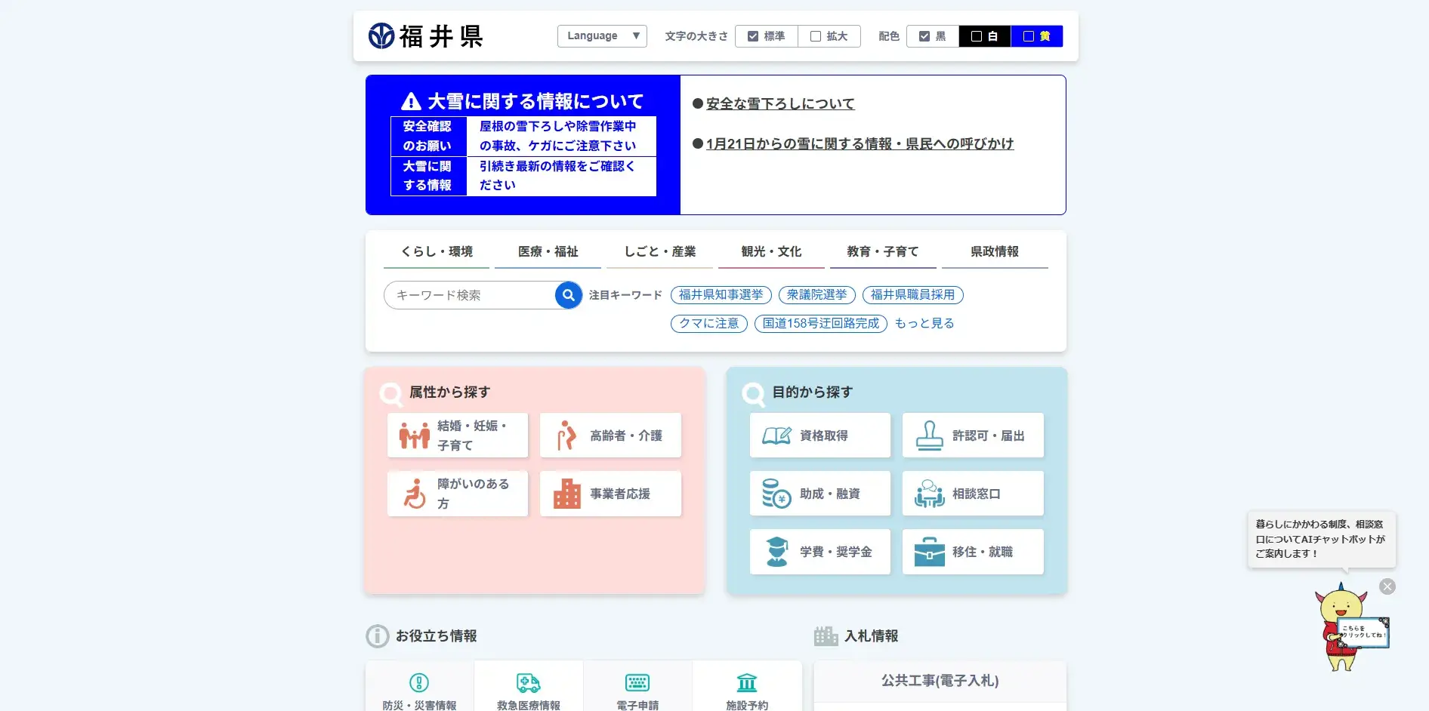Open the 観光・文化 menu tab

[x=771, y=251]
